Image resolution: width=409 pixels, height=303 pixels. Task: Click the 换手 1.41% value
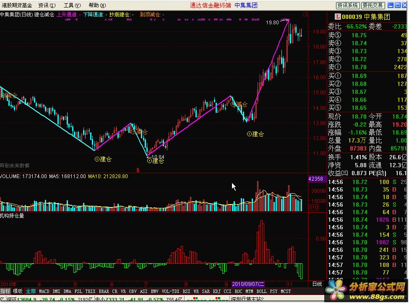(x=359, y=157)
